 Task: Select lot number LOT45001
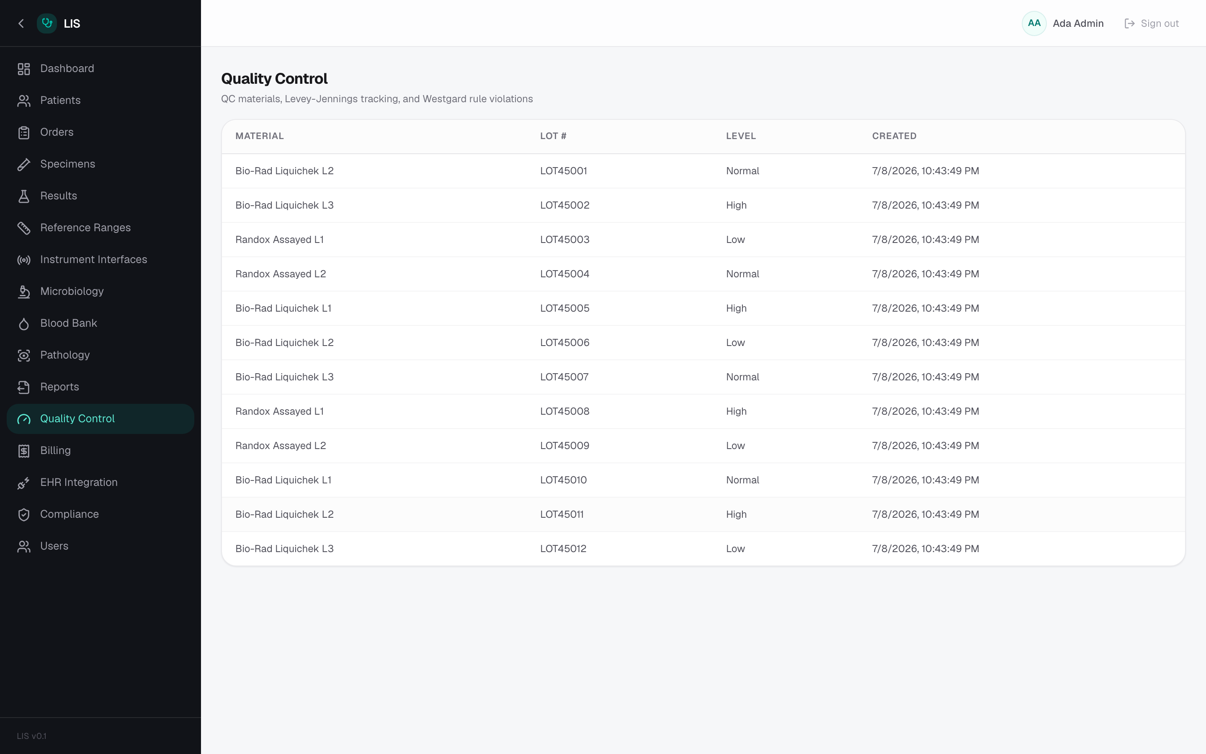564,171
